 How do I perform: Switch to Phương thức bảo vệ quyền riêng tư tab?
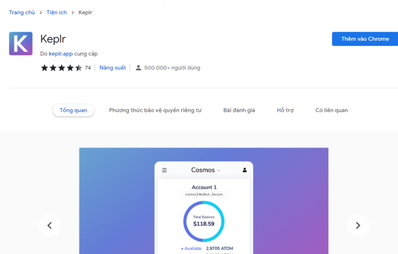(155, 110)
